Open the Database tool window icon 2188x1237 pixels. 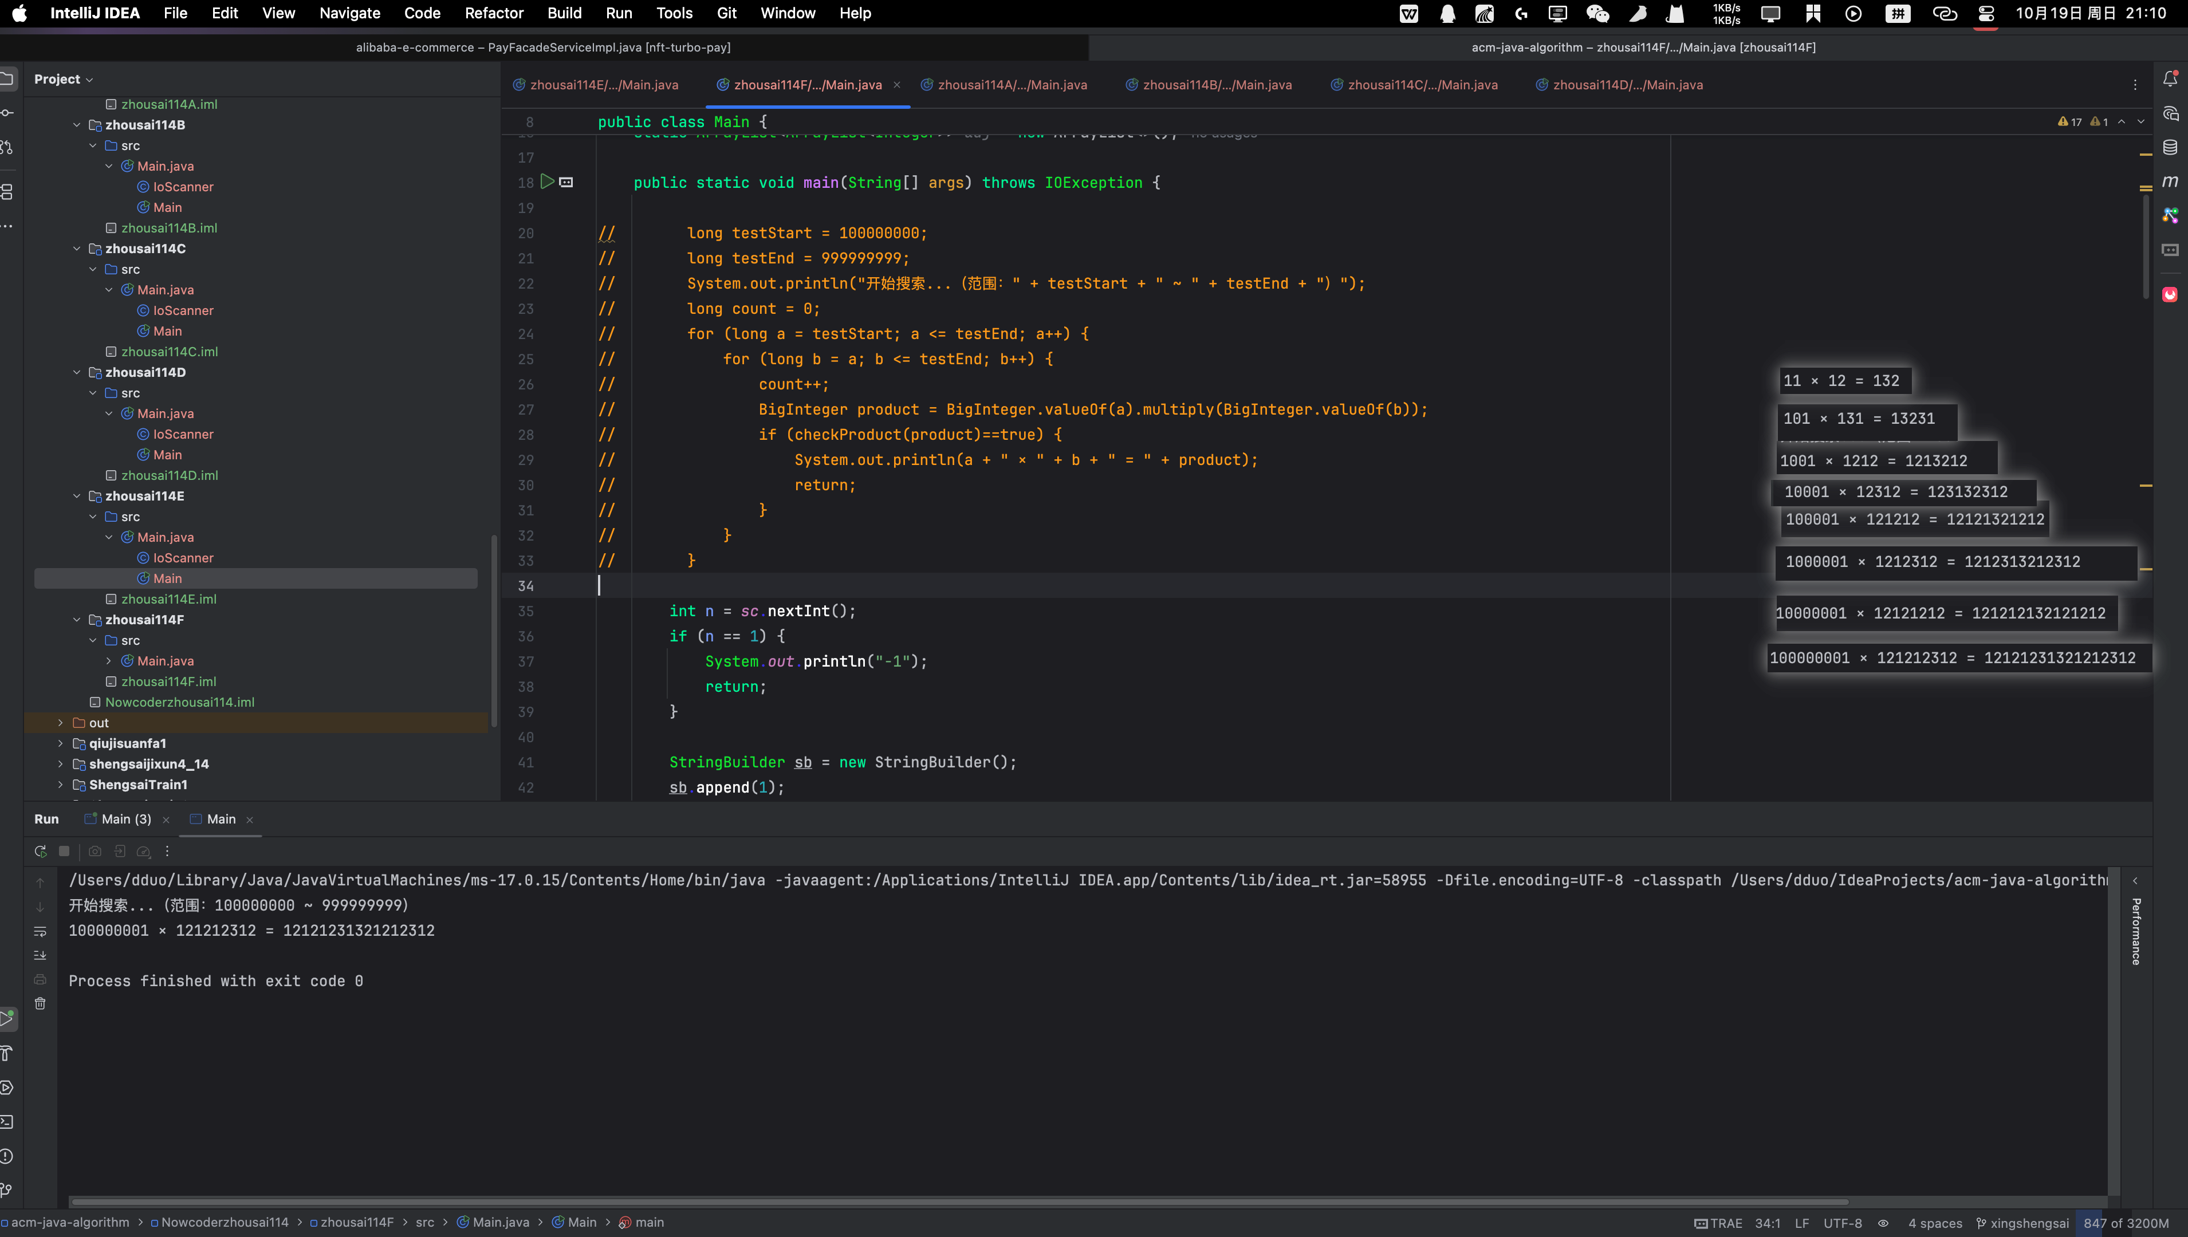[2169, 147]
